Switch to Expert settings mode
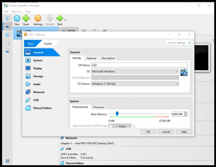The height and width of the screenshot is (167, 216). 48,44
